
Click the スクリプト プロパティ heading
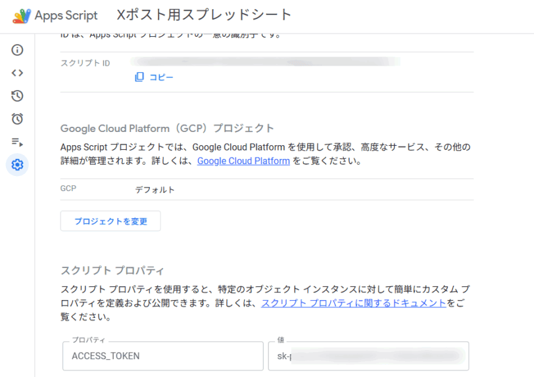[x=112, y=271]
